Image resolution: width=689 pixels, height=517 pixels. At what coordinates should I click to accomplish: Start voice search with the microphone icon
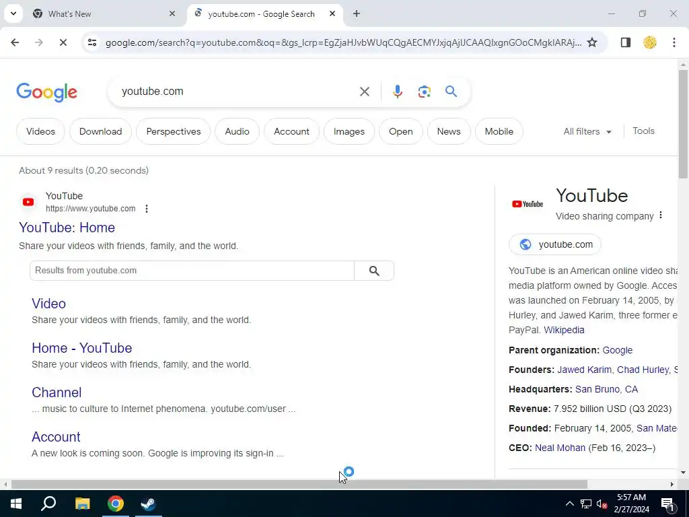(397, 92)
